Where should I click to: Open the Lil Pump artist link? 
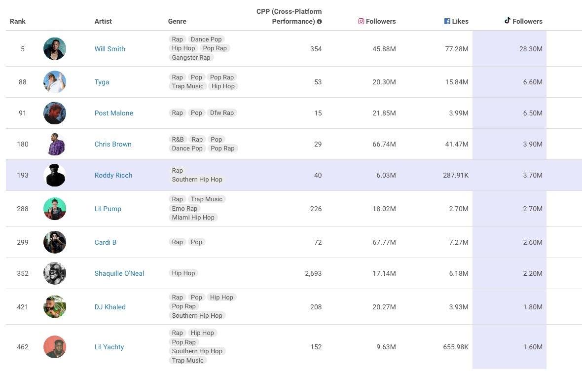[x=108, y=209]
